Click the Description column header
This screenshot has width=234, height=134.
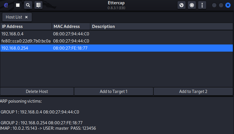point(161,27)
